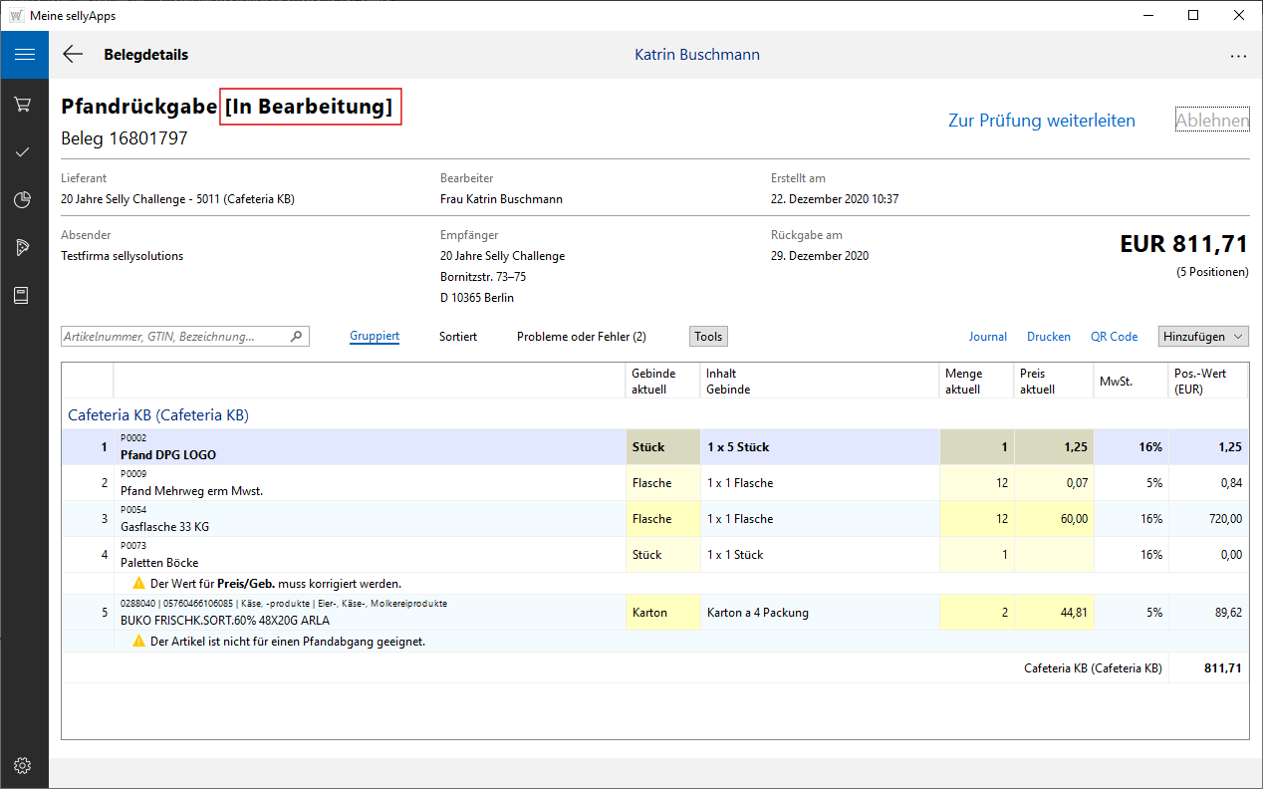Switch to the Sortiert view
Viewport: 1263px width, 789px height.
(458, 337)
